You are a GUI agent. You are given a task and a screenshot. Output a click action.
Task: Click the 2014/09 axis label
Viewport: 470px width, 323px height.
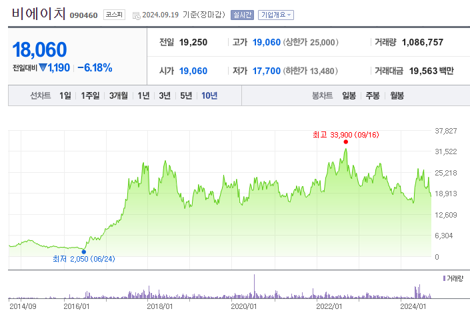pos(23,306)
